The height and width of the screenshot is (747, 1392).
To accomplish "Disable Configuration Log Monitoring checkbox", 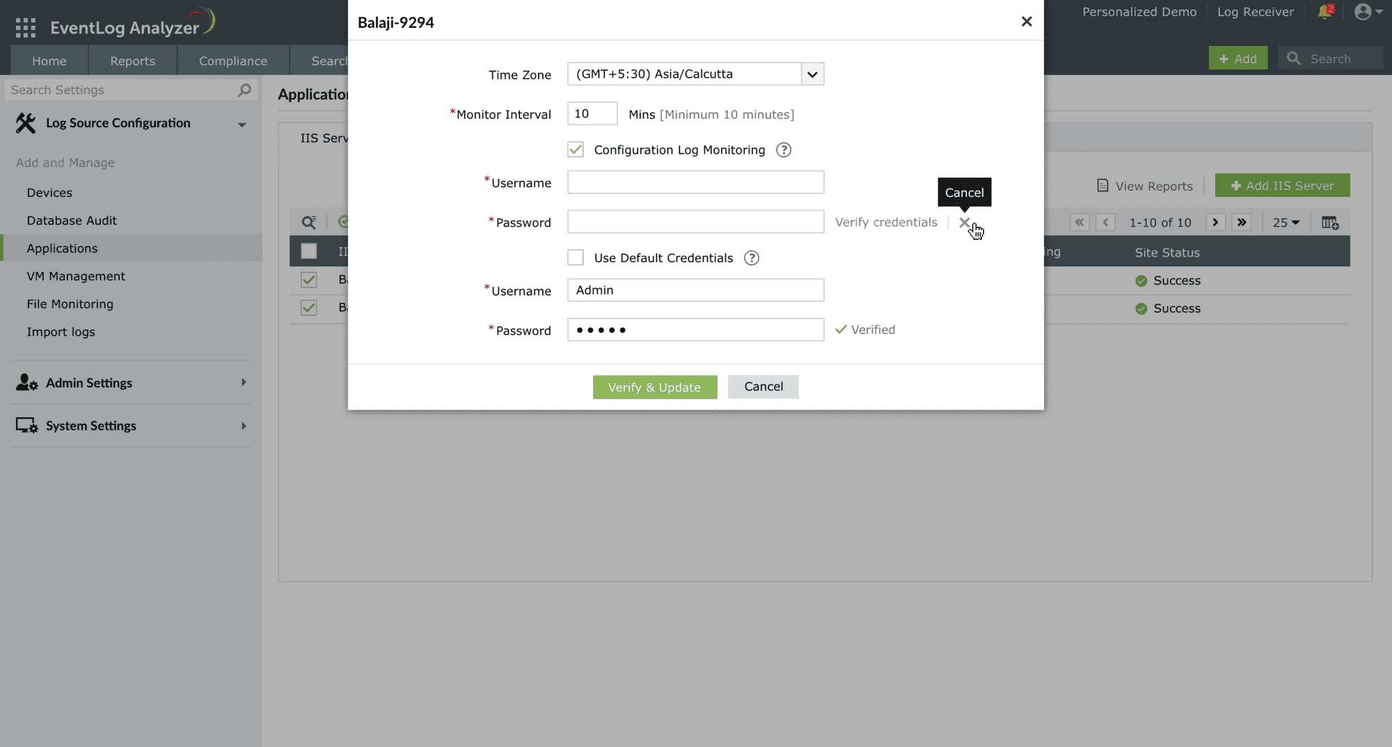I will tap(575, 149).
